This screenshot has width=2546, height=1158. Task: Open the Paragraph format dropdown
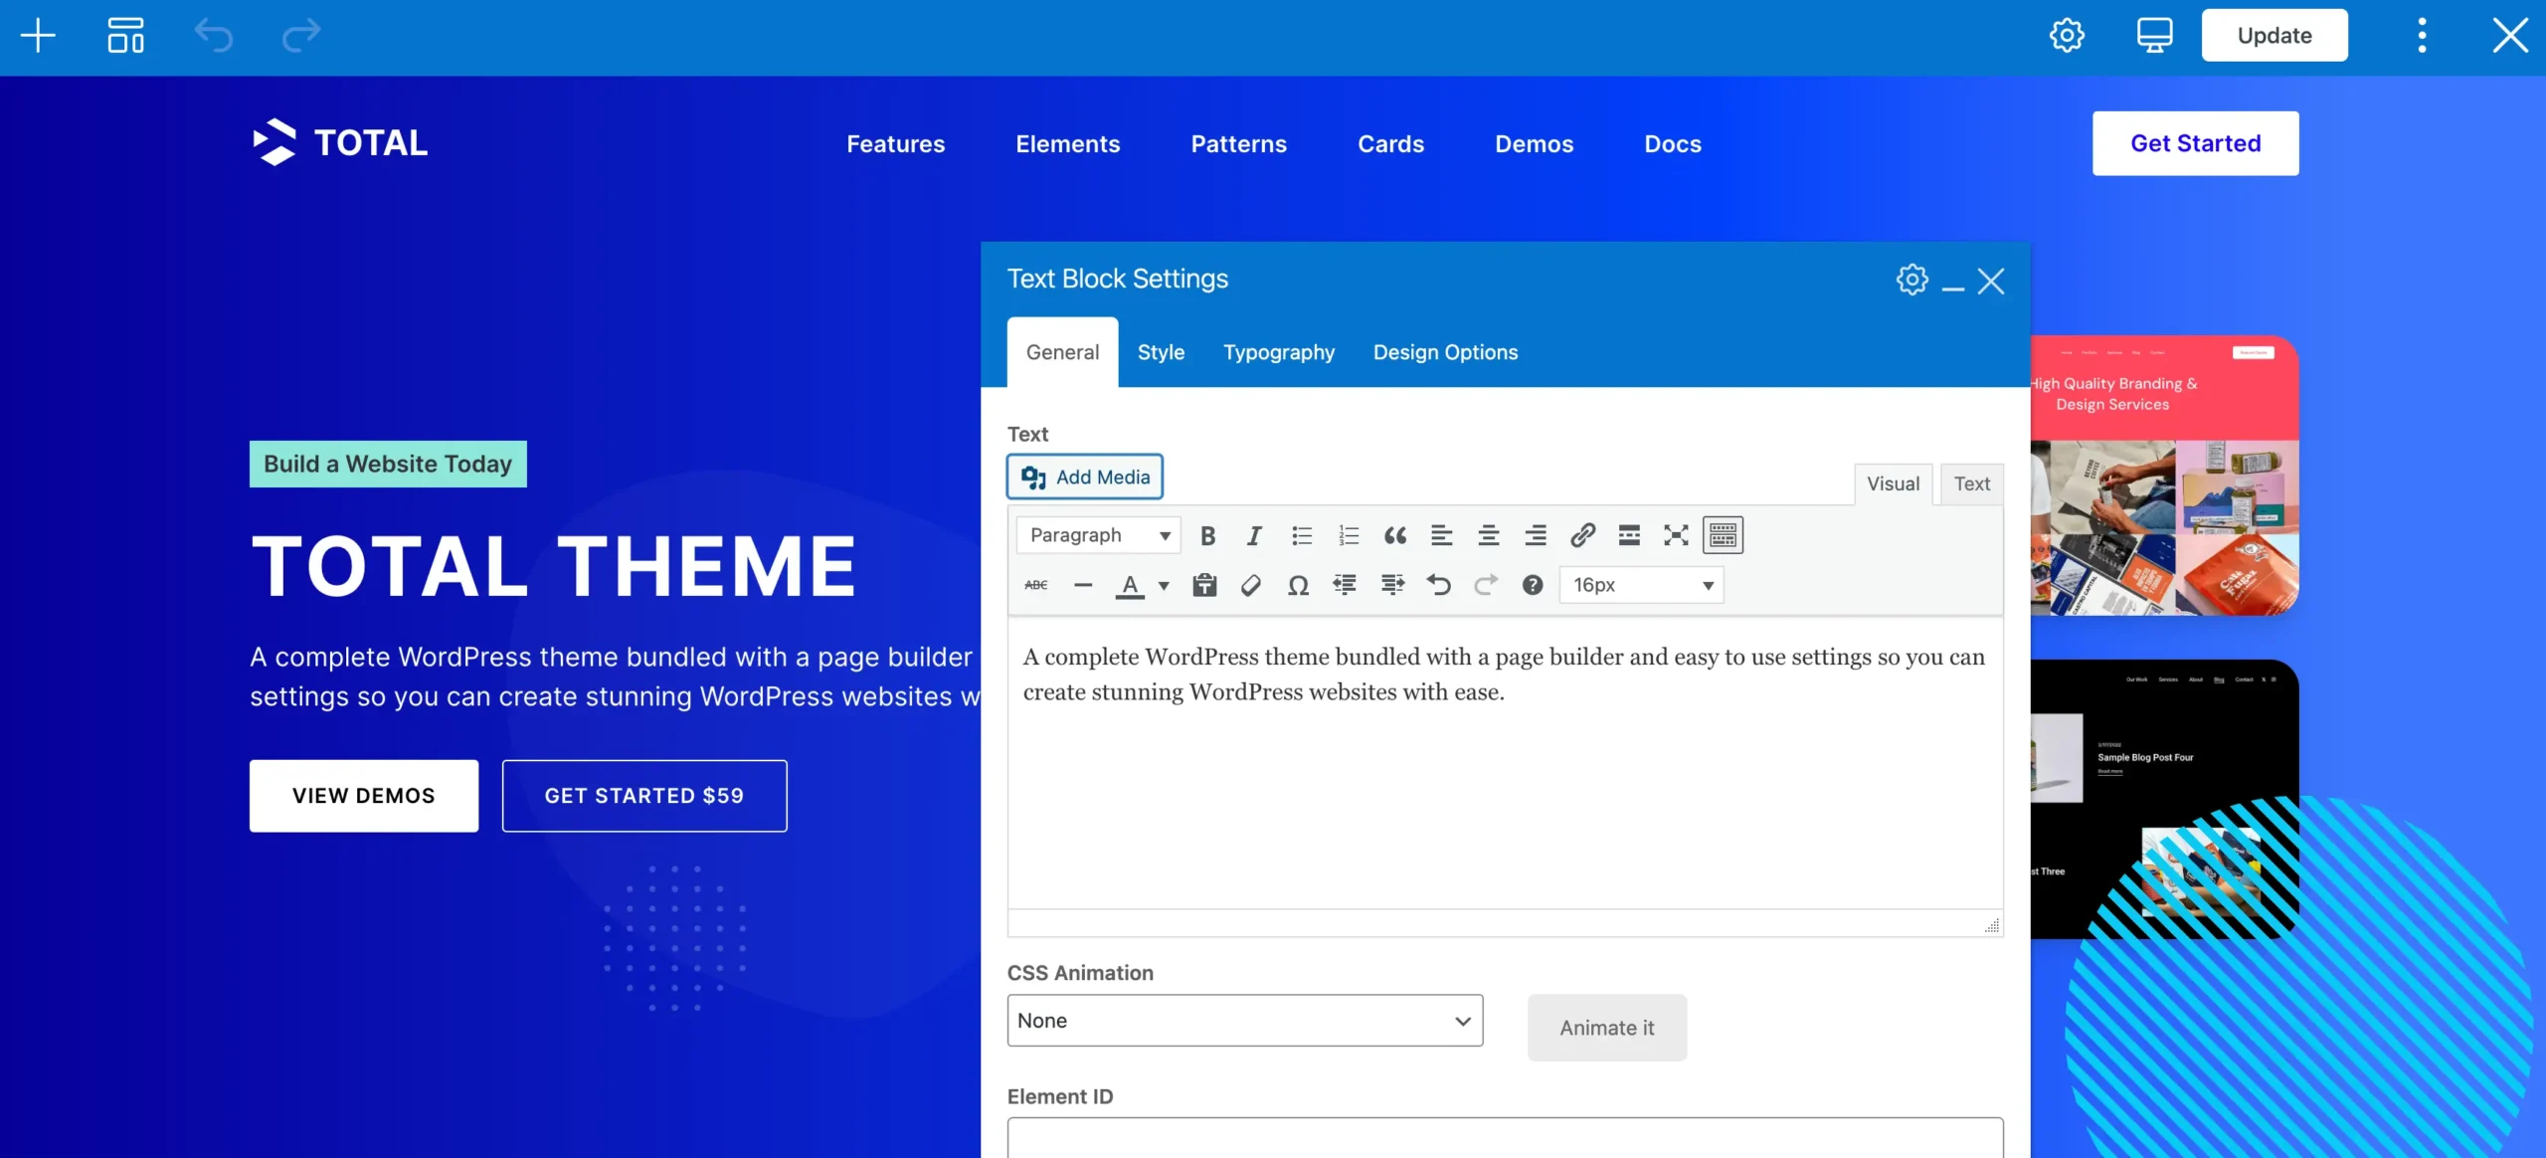click(1098, 536)
